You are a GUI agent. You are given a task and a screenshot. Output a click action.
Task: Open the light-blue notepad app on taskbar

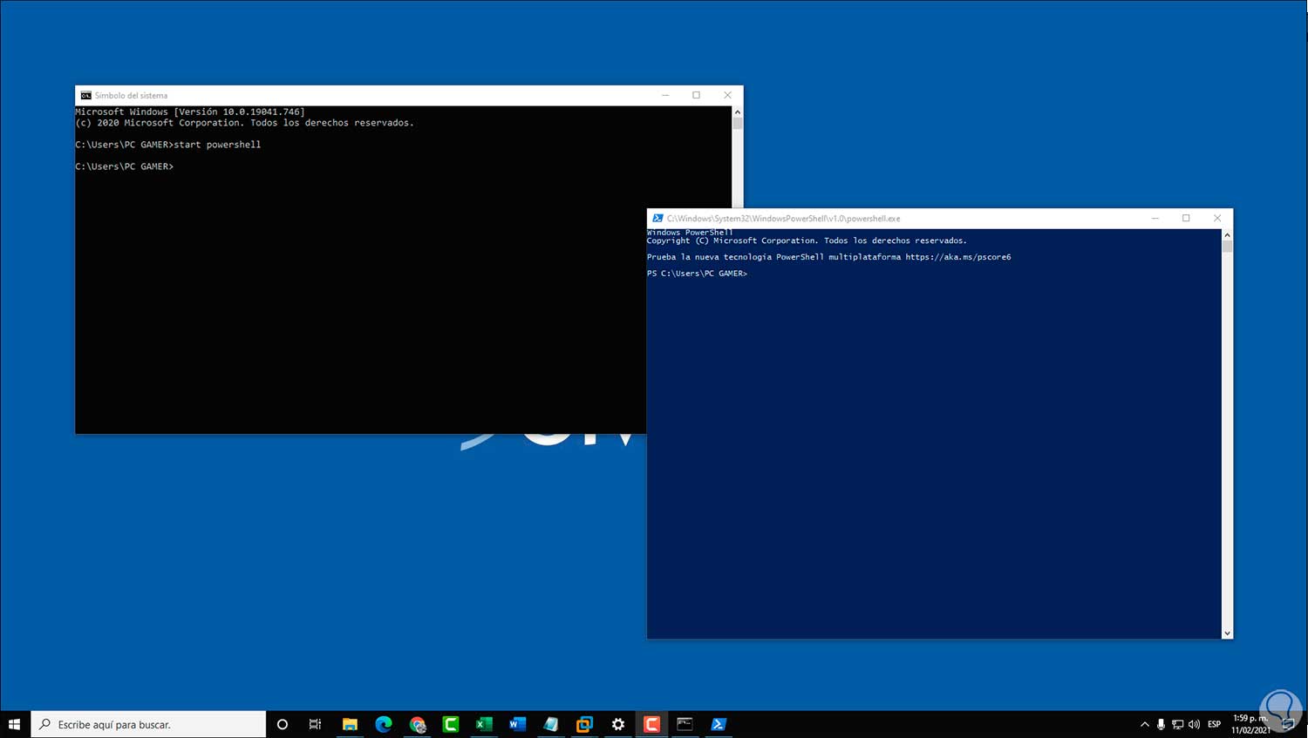tap(551, 724)
